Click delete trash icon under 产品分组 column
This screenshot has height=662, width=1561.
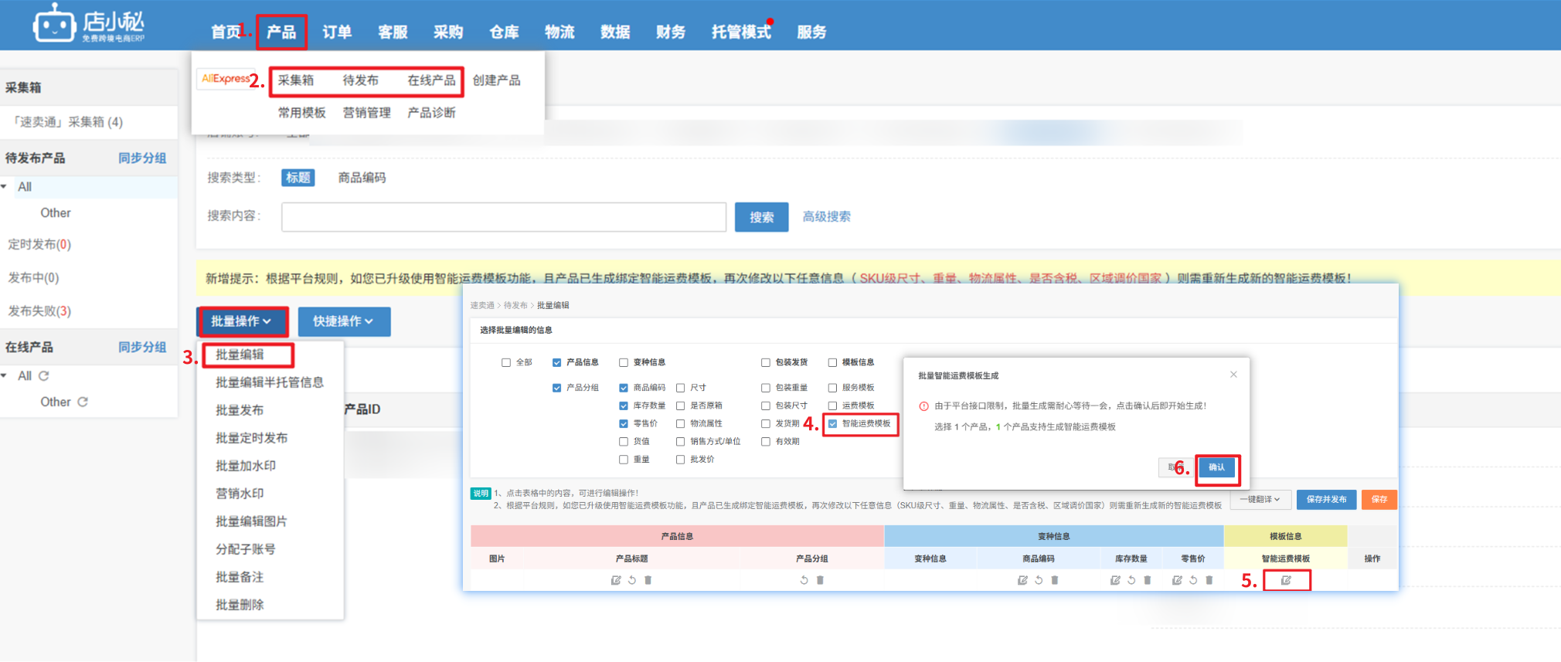click(x=820, y=580)
